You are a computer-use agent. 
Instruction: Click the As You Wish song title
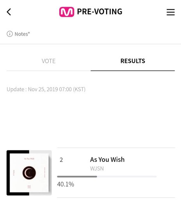point(107,159)
